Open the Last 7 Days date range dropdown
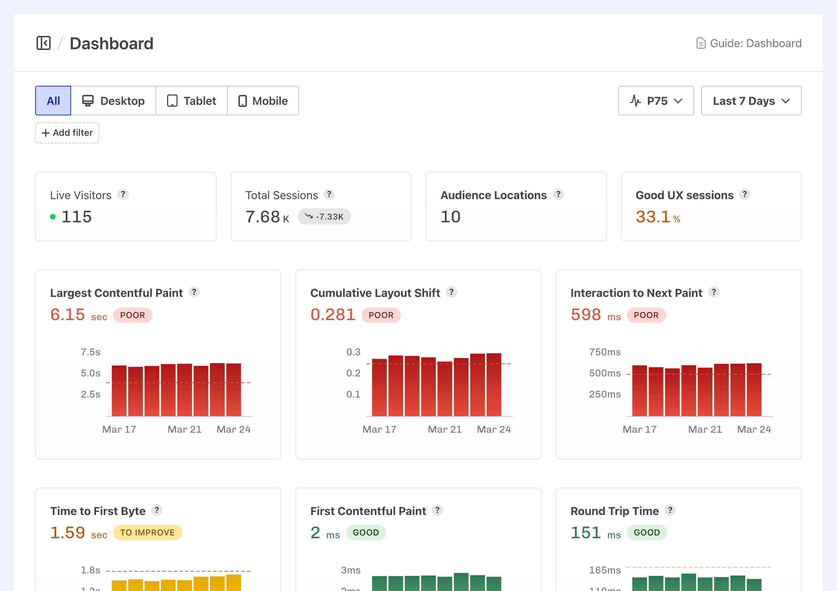This screenshot has width=837, height=591. 750,101
